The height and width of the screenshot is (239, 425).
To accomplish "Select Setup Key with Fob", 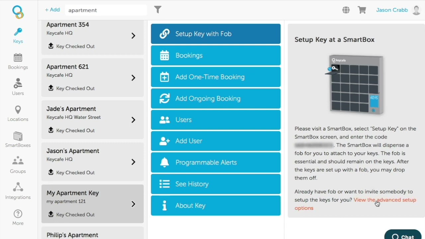I will click(216, 34).
